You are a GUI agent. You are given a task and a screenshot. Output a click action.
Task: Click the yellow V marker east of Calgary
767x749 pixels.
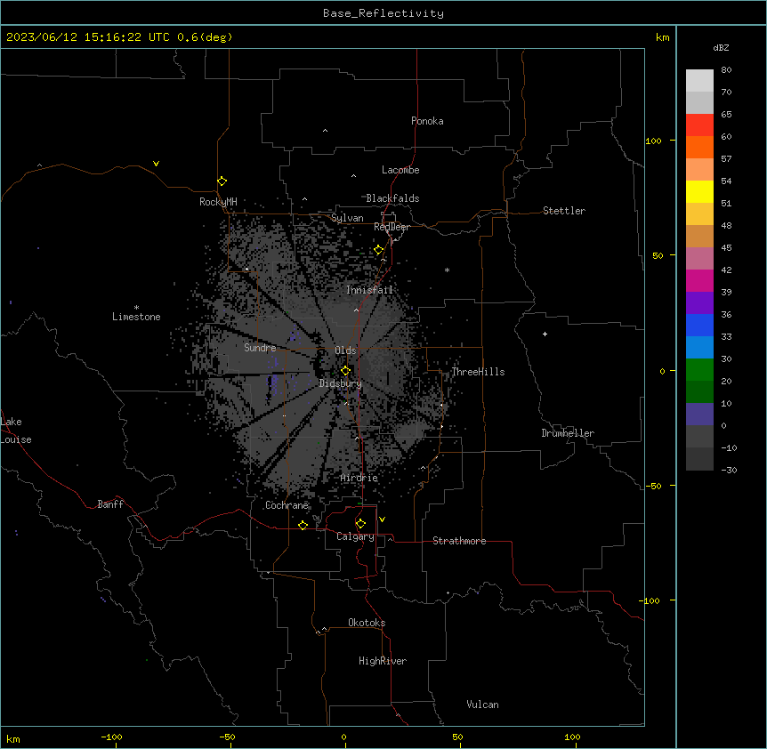coord(382,519)
